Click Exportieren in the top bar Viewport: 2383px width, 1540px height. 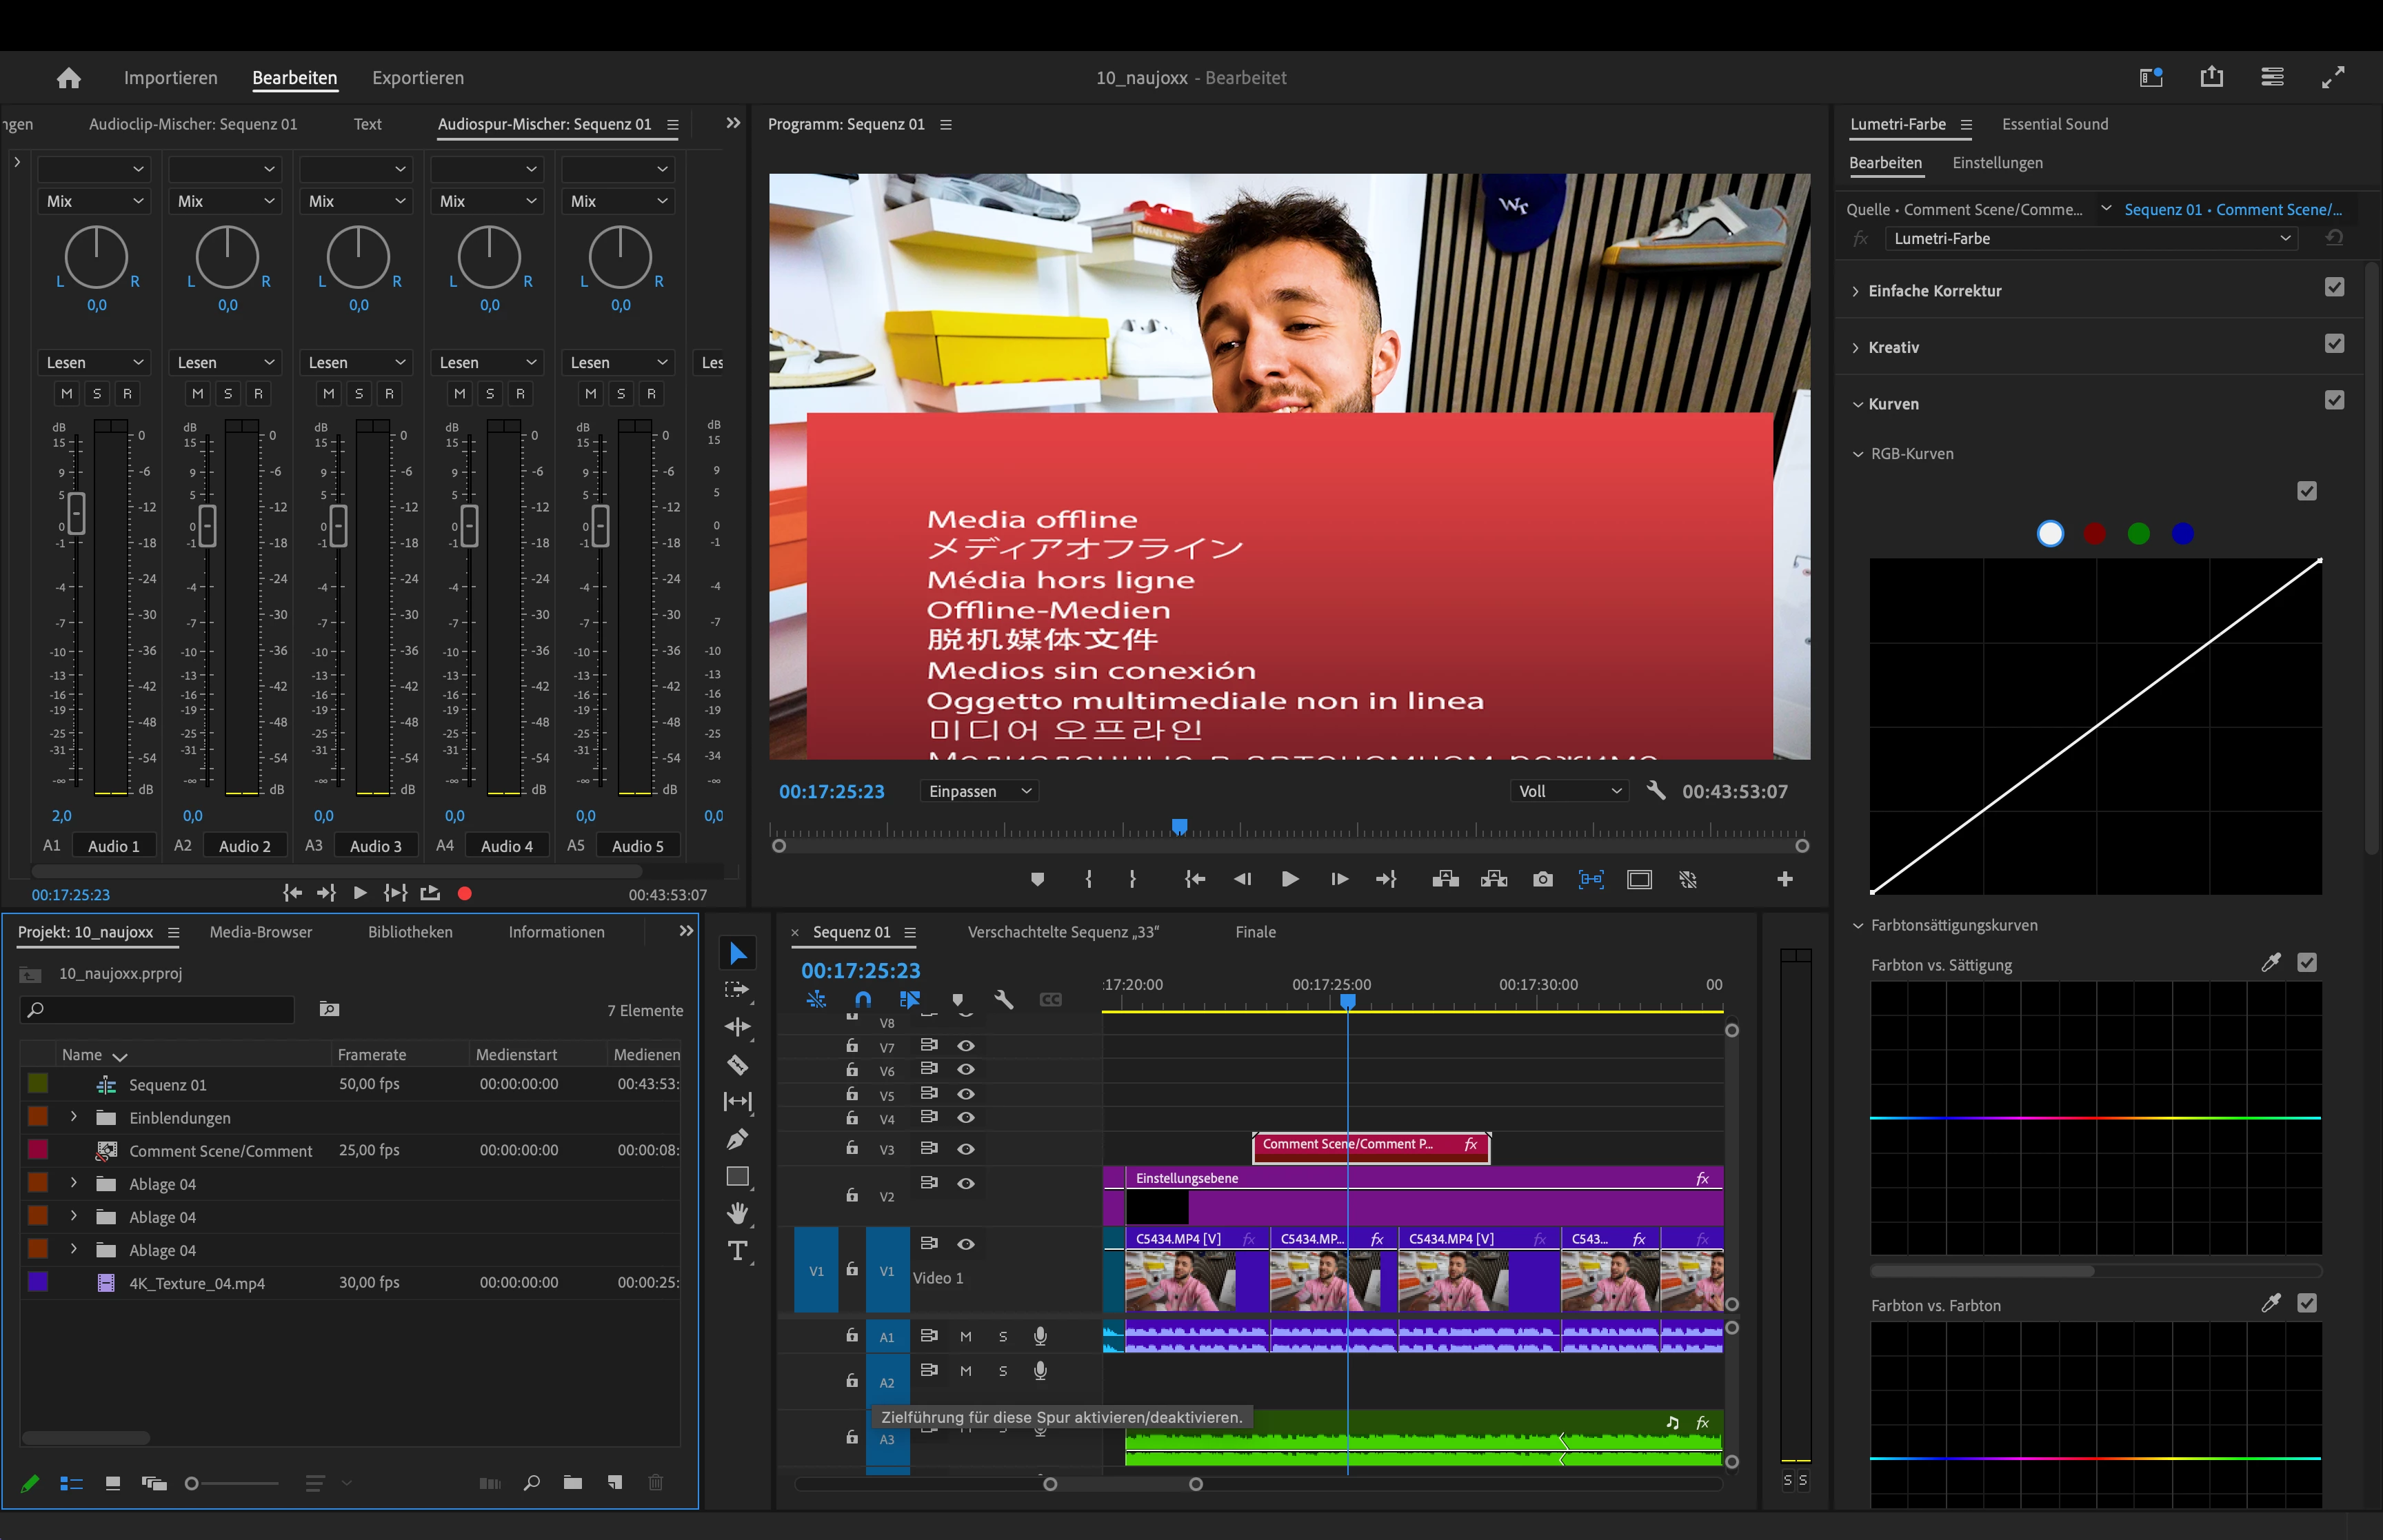point(417,78)
